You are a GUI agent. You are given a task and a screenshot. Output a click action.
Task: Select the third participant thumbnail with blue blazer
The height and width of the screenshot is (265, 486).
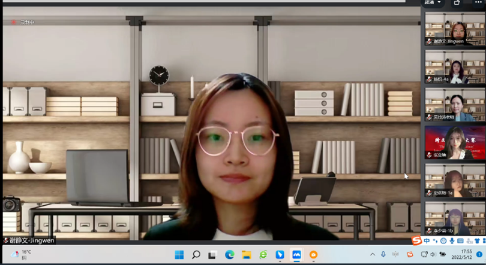coord(455,105)
